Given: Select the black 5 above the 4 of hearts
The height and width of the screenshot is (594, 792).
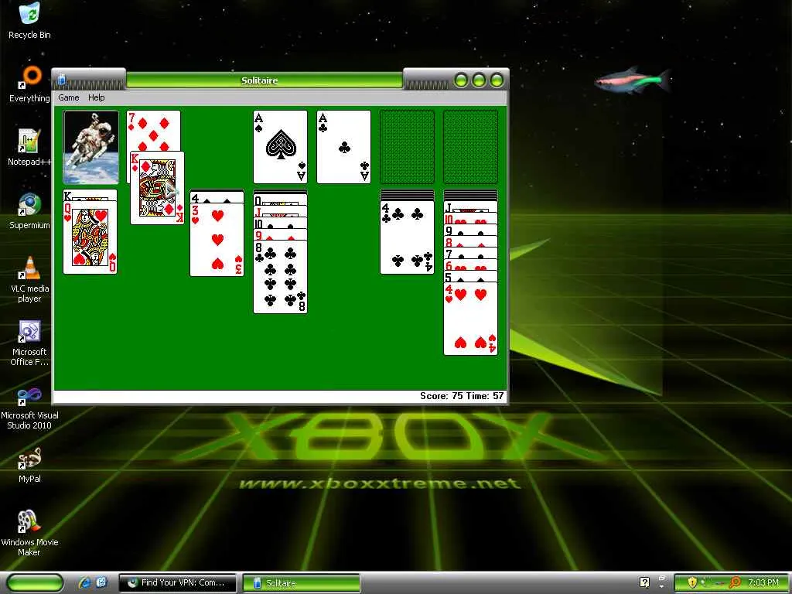Looking at the screenshot, I should point(471,277).
